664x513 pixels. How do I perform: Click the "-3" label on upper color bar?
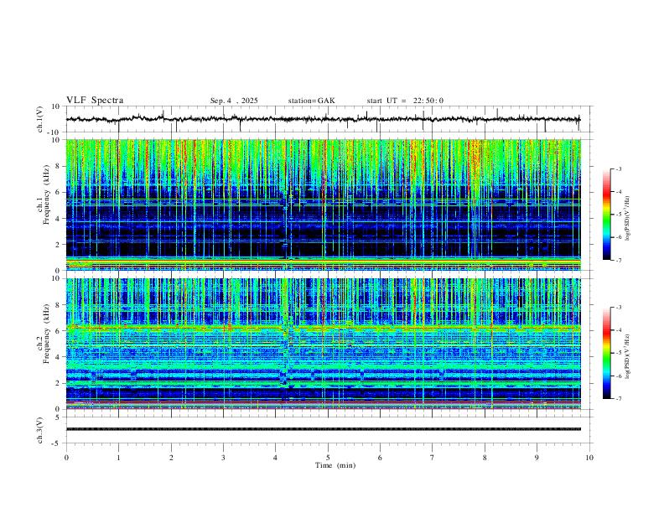(618, 168)
